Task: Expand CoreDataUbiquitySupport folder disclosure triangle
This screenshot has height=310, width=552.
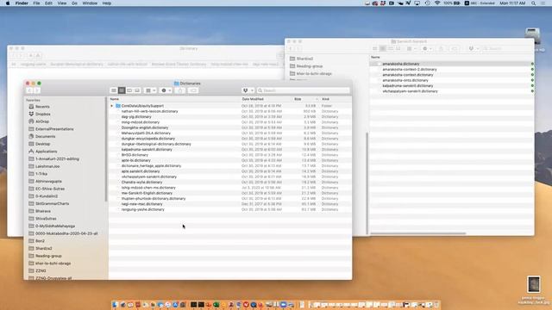Action: pos(112,106)
